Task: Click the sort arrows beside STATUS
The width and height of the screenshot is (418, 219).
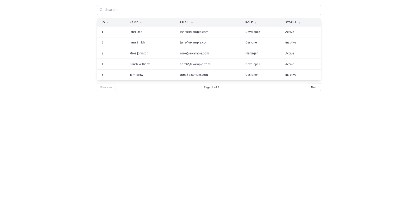Action: point(299,22)
